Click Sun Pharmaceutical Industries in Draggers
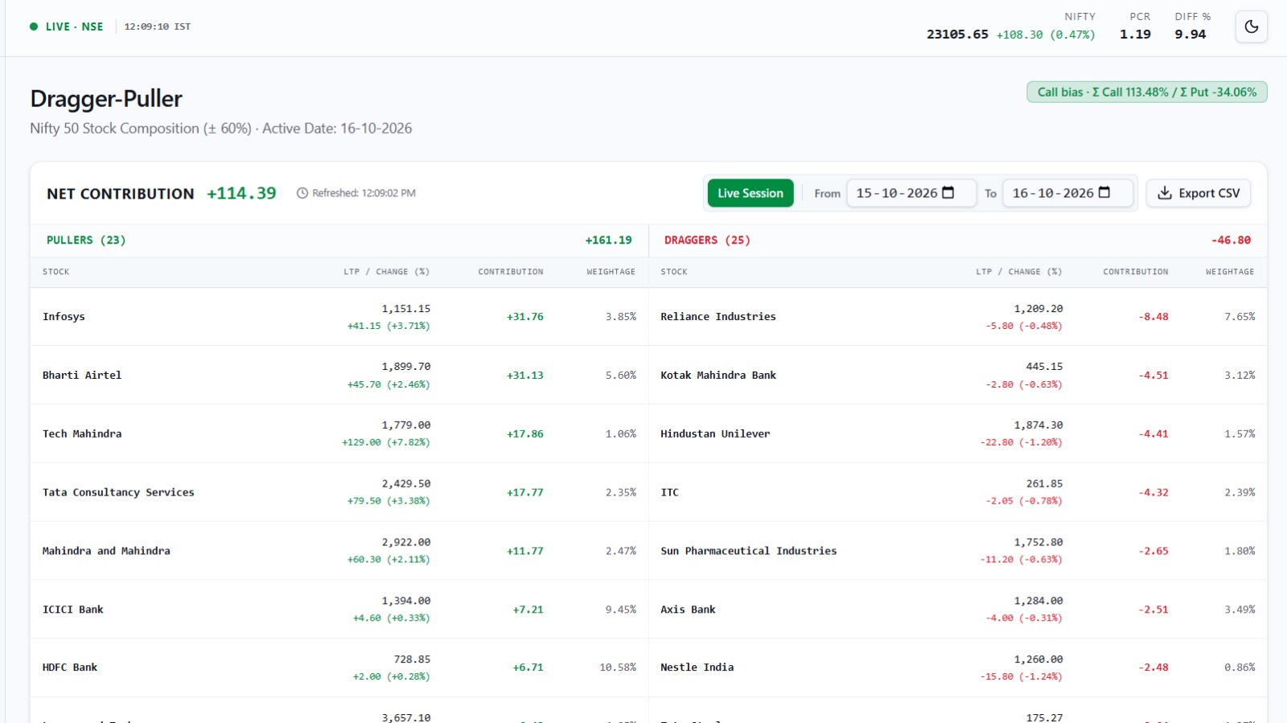The height and width of the screenshot is (723, 1287). tap(749, 551)
